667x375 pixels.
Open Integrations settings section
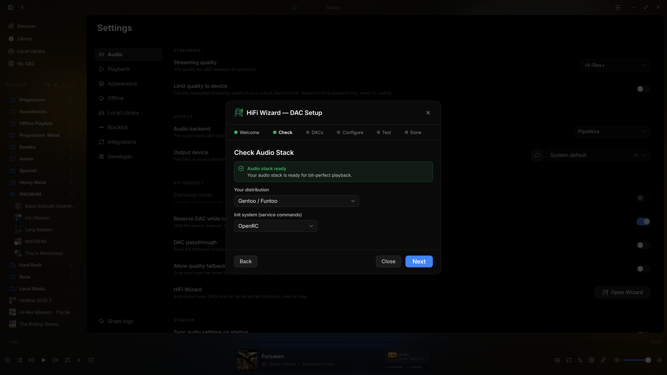point(129,142)
